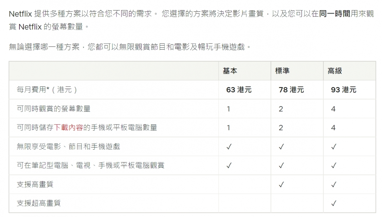The height and width of the screenshot is (217, 382).
Task: Click 基本 checkmark in 無限享受電影 row
Action: point(229,146)
